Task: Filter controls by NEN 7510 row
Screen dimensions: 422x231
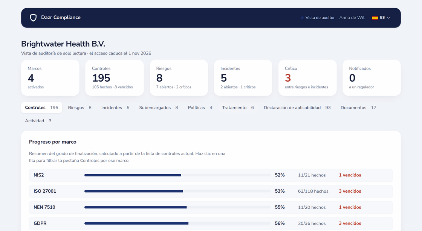Action: click(x=211, y=207)
